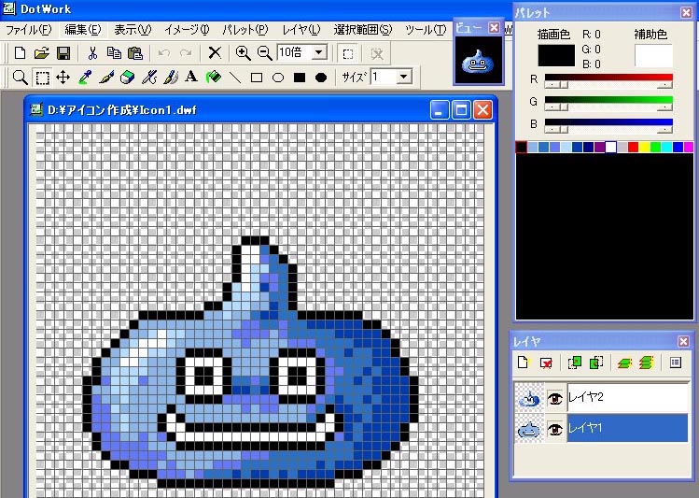Pick the purple palette swatch
This screenshot has height=498, width=699.
click(599, 147)
